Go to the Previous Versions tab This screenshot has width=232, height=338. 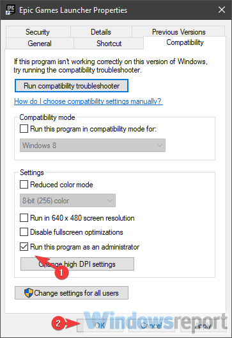click(x=178, y=32)
